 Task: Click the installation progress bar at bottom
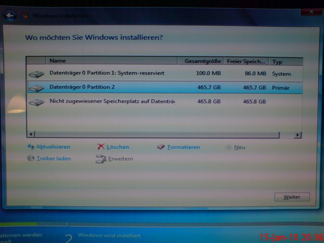click(162, 224)
